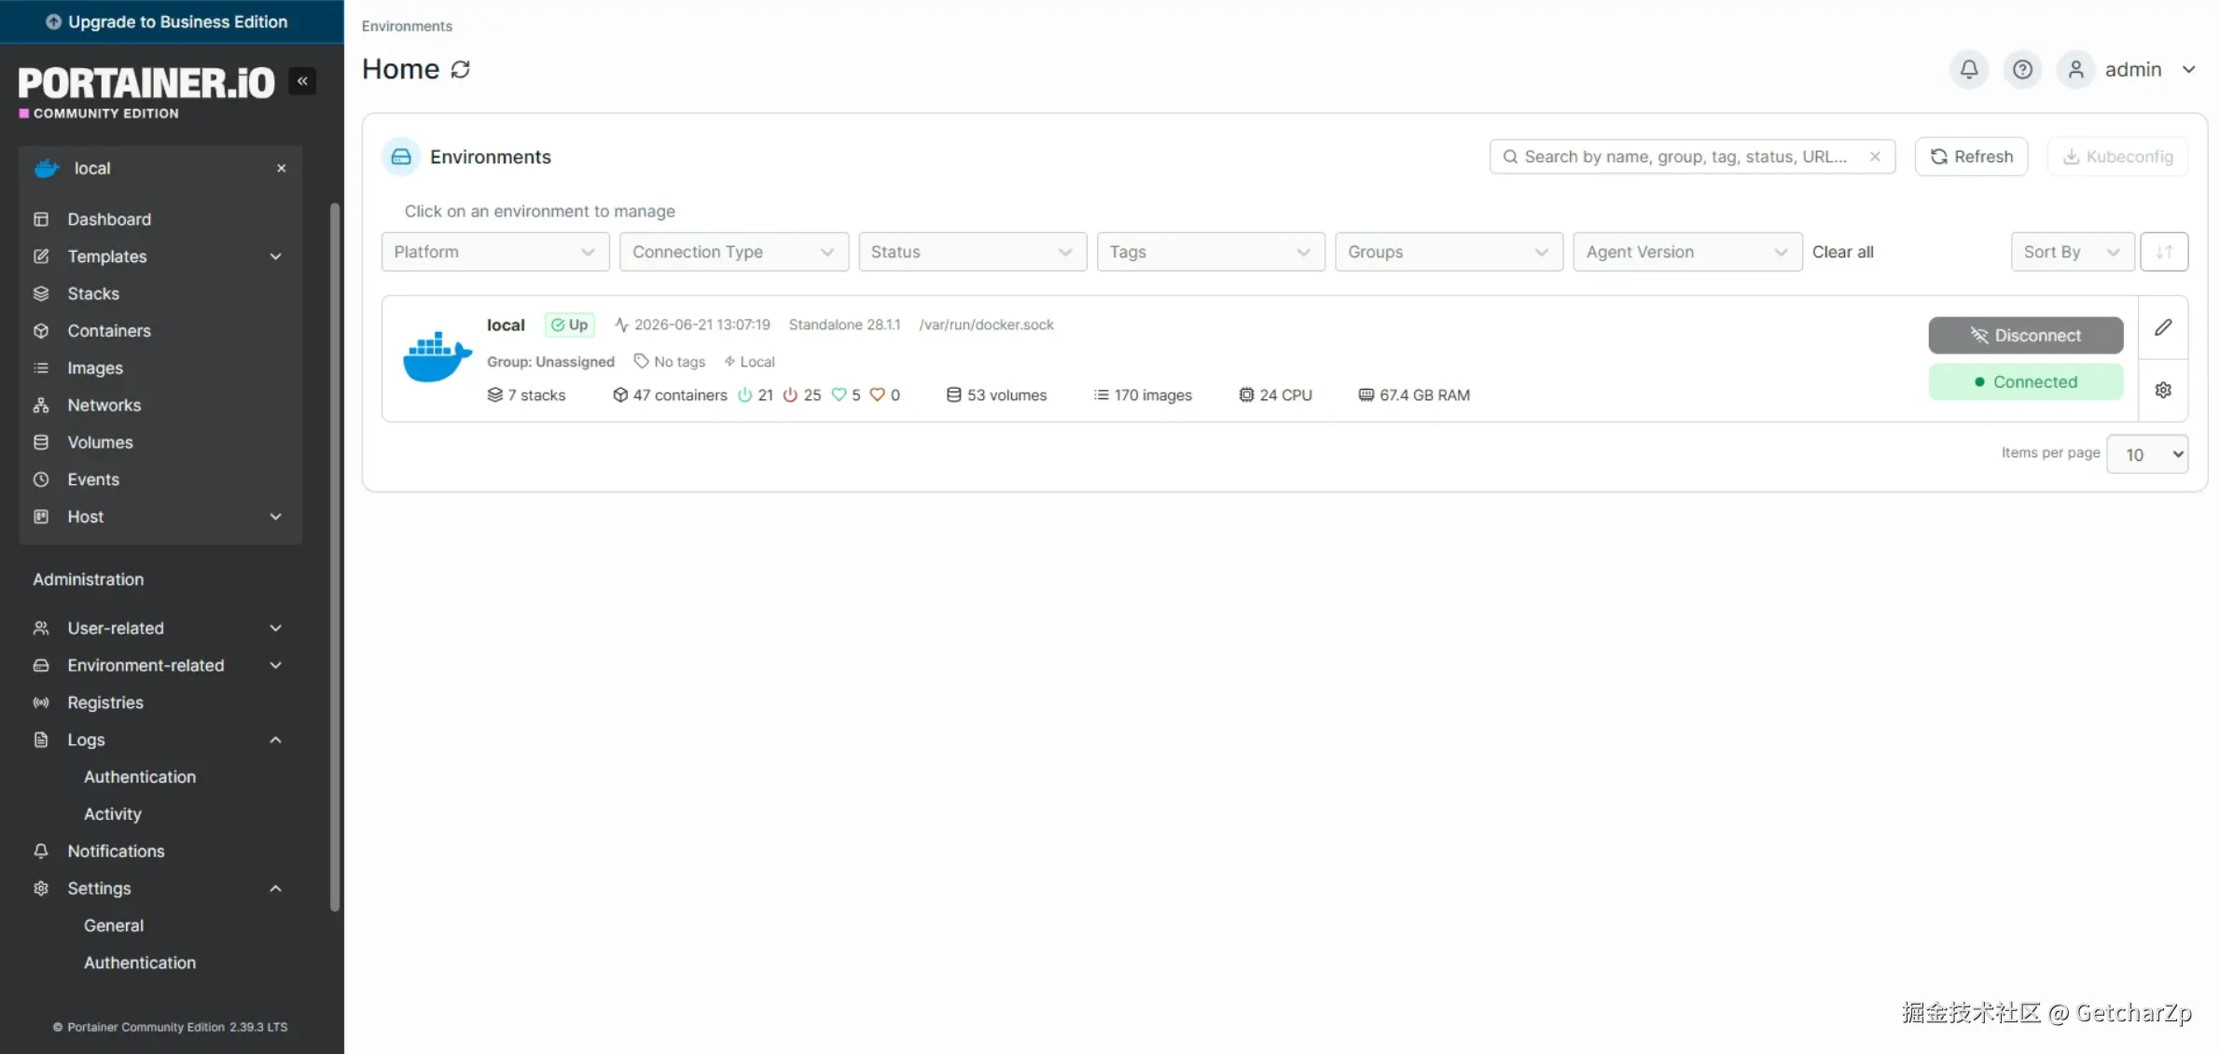The image size is (2220, 1054).
Task: Toggle the sort order arrows button
Action: point(2164,252)
